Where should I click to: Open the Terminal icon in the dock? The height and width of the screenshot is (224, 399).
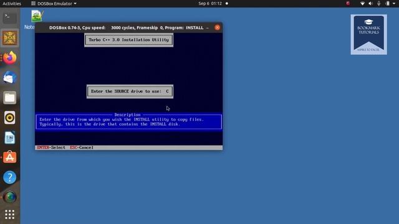pos(10,18)
